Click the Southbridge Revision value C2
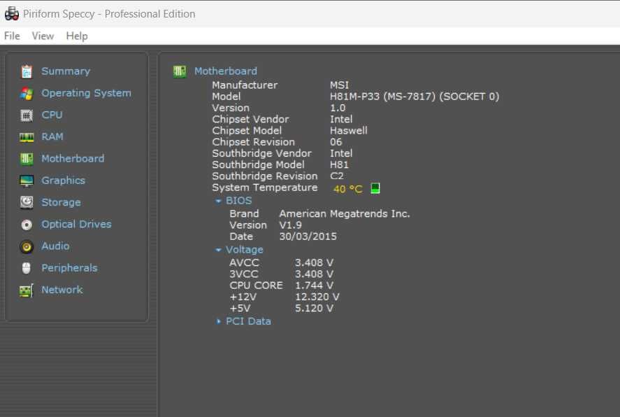 (337, 176)
